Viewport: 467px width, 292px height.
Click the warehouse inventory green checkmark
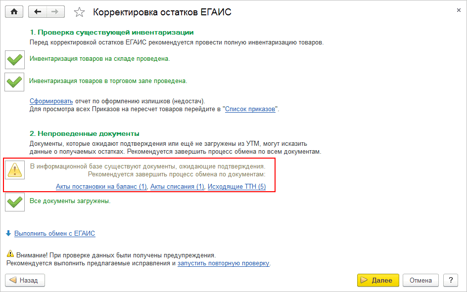(x=15, y=59)
